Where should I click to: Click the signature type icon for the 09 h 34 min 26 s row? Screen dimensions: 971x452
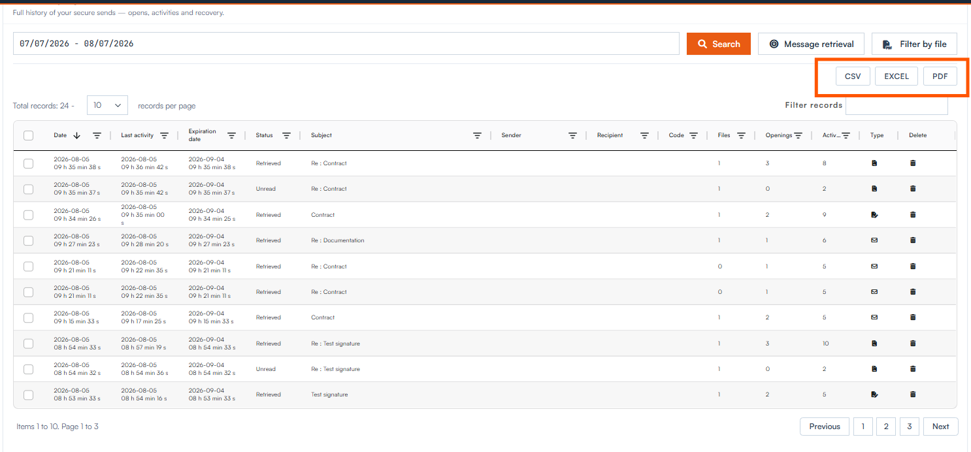pos(874,215)
